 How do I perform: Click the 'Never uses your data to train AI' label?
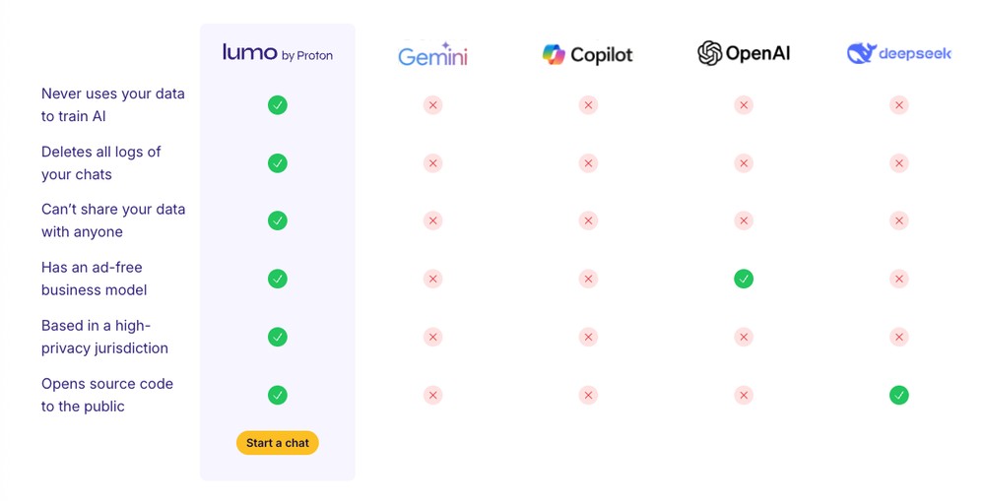113,105
